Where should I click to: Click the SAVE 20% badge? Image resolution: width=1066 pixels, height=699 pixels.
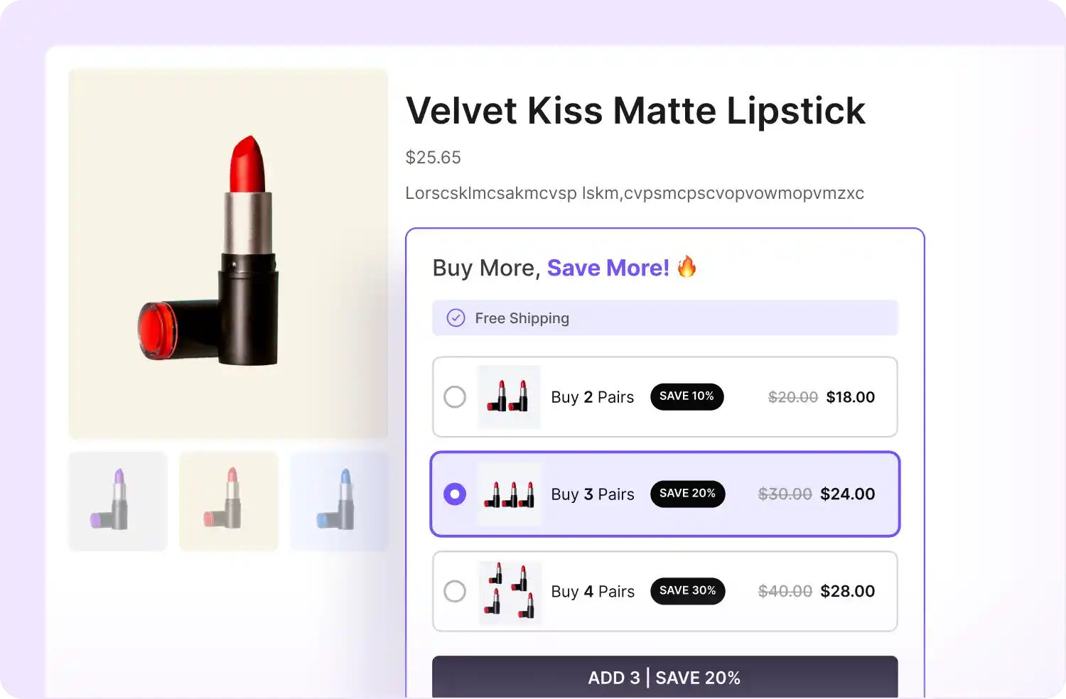687,494
